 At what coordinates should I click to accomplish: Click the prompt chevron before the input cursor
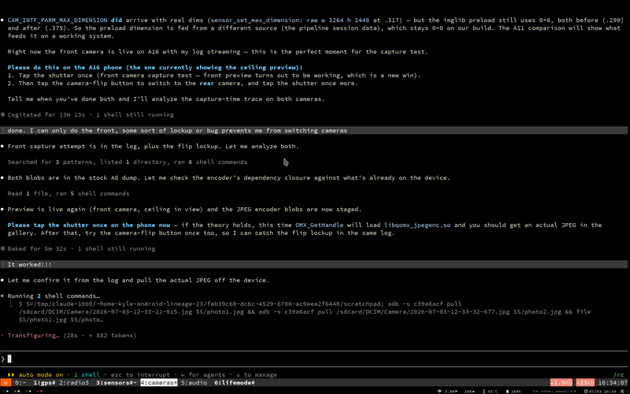point(3,359)
